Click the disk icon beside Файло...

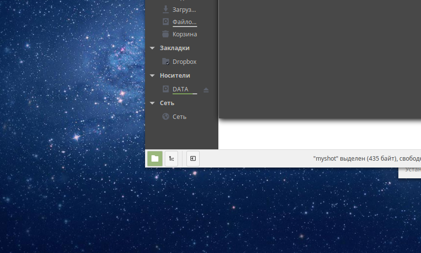[166, 22]
